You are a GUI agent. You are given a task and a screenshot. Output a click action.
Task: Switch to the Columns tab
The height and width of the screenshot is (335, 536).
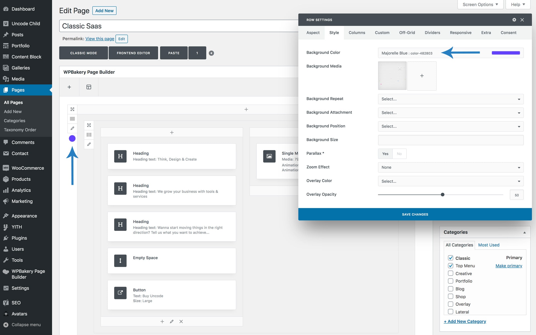(356, 33)
